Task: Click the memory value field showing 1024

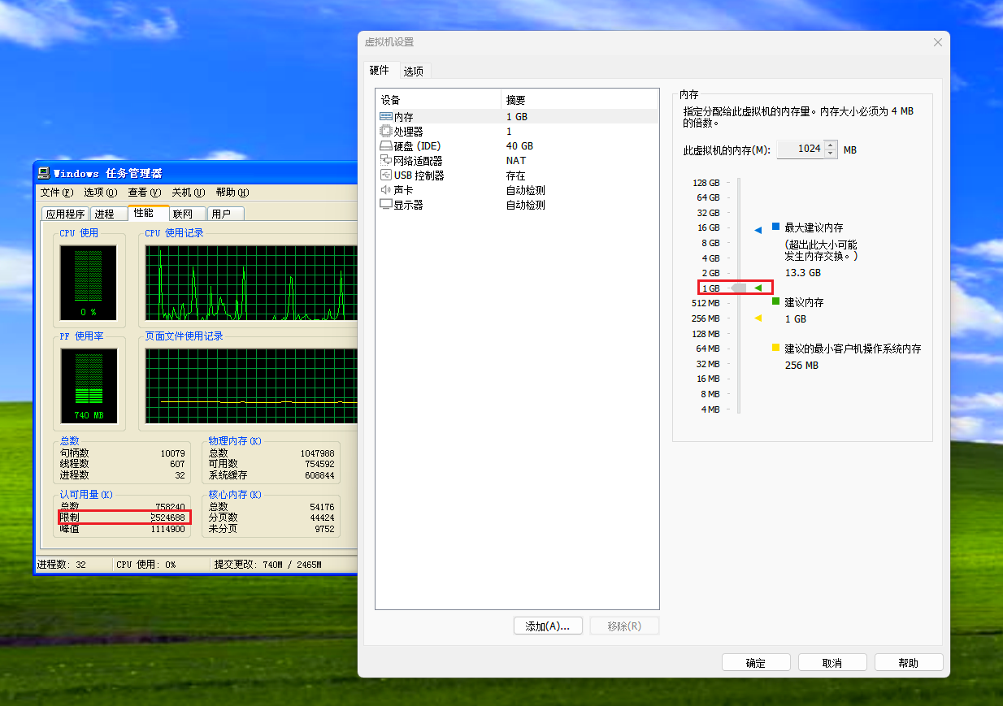Action: click(801, 149)
